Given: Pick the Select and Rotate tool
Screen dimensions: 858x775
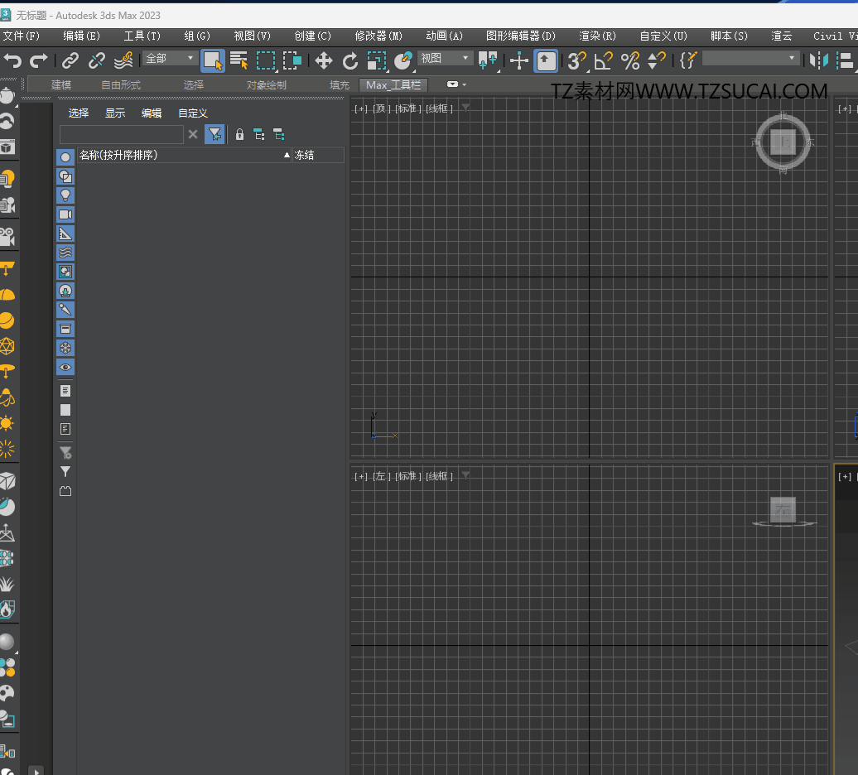Looking at the screenshot, I should 350,60.
